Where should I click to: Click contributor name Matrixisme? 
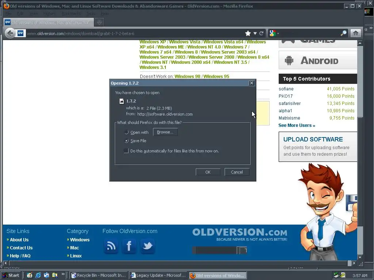click(x=289, y=118)
